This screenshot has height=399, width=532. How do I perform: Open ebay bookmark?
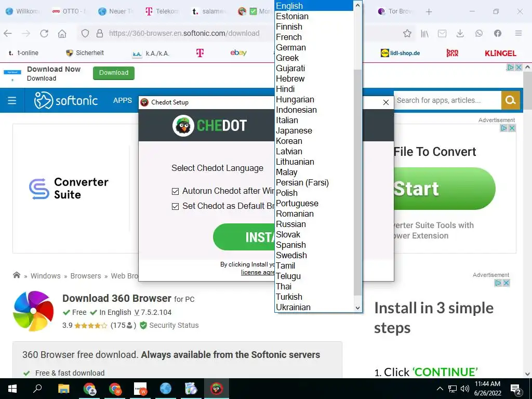tap(238, 52)
